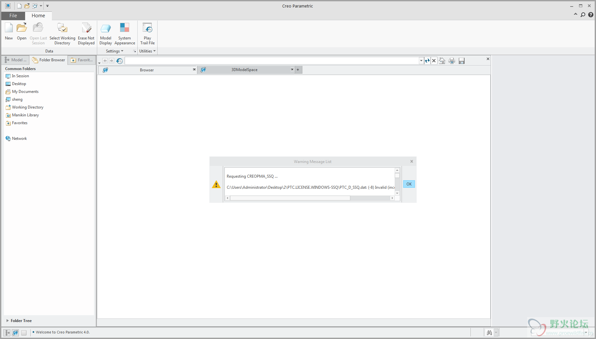Viewport: 596px width, 339px height.
Task: Switch to the Folder Browser tab
Action: 49,60
